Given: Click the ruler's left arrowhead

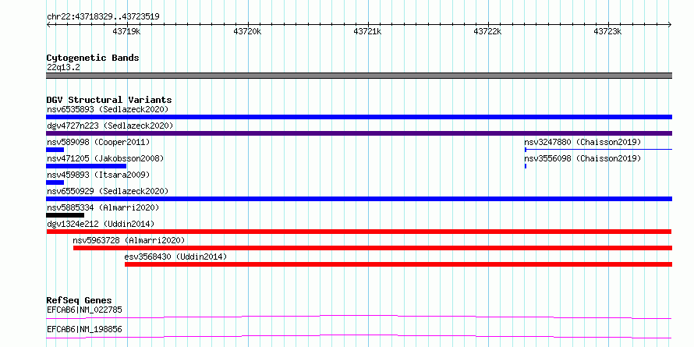Looking at the screenshot, I should click(48, 25).
